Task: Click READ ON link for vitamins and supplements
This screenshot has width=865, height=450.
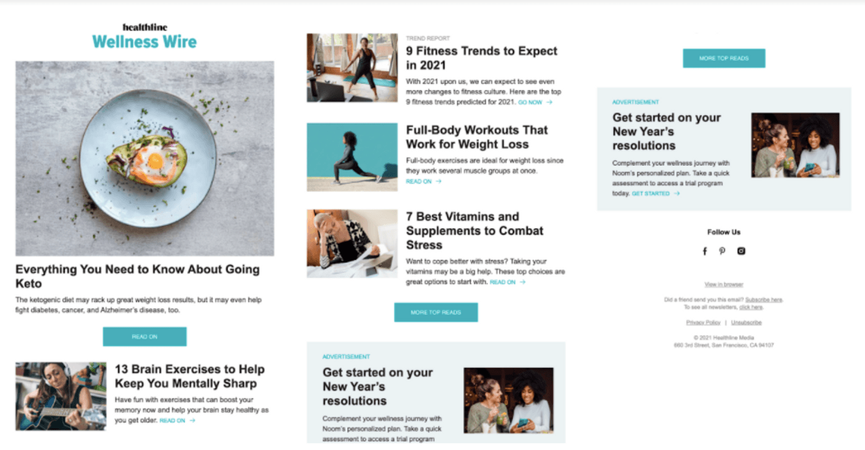Action: pyautogui.click(x=508, y=282)
